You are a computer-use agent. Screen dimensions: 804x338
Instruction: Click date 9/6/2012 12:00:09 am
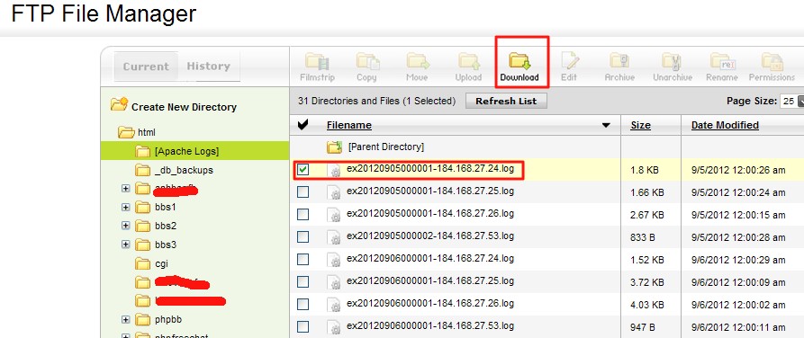tap(738, 282)
